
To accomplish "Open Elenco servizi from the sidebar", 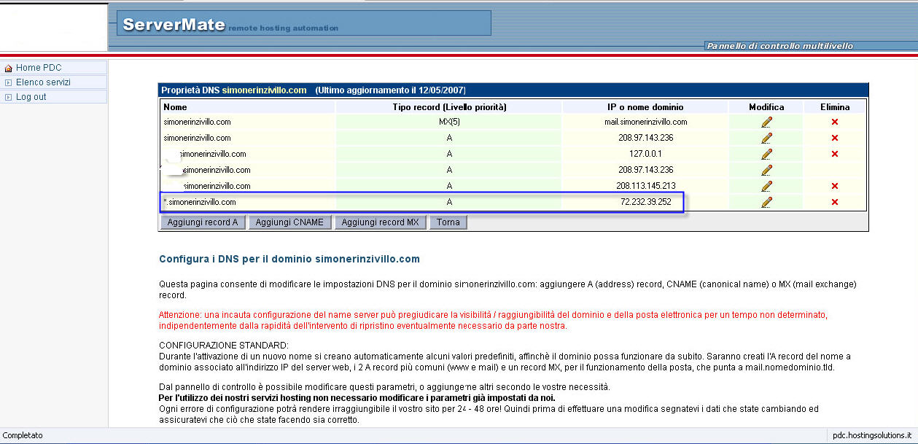I will (x=43, y=82).
